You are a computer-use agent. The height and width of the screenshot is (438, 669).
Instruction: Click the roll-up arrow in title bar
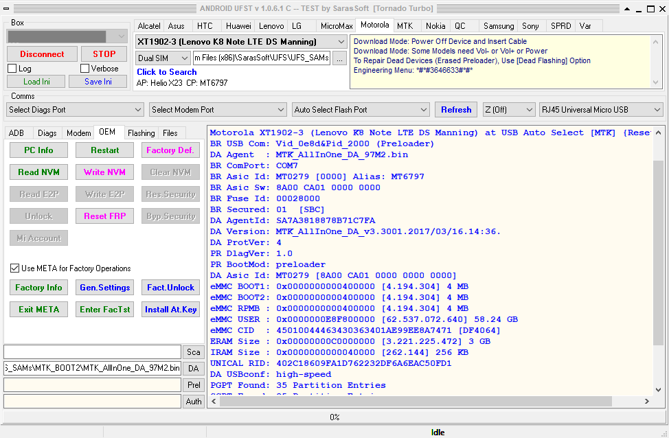[x=627, y=9]
